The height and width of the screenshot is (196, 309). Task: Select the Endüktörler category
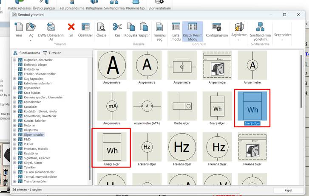(x=31, y=69)
